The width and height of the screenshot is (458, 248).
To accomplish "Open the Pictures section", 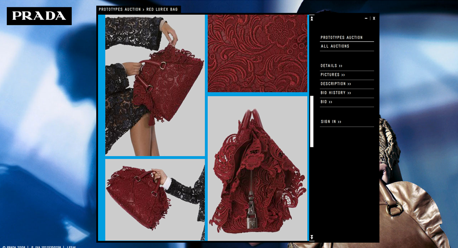I will coord(332,75).
